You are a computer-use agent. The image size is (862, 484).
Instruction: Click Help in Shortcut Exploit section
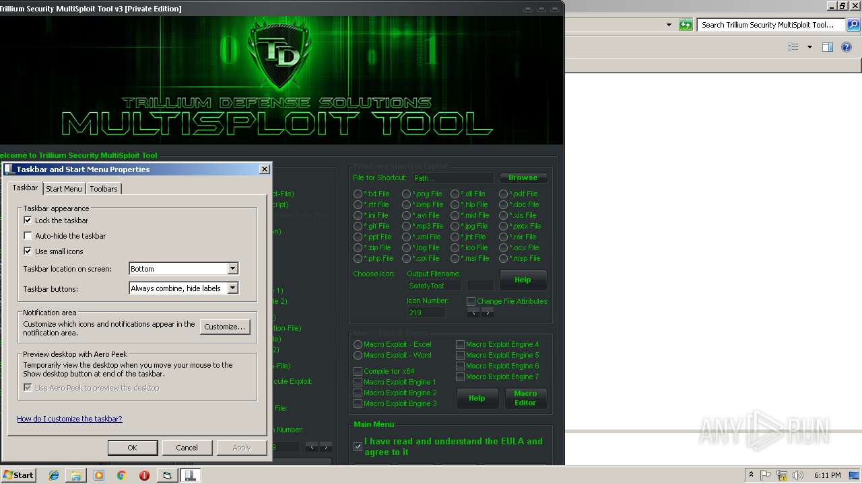[523, 280]
